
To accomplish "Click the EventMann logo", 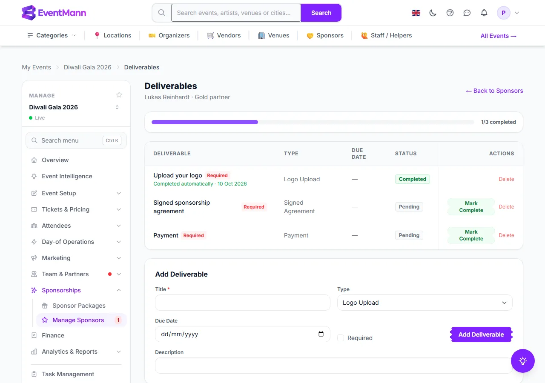I will pos(54,13).
